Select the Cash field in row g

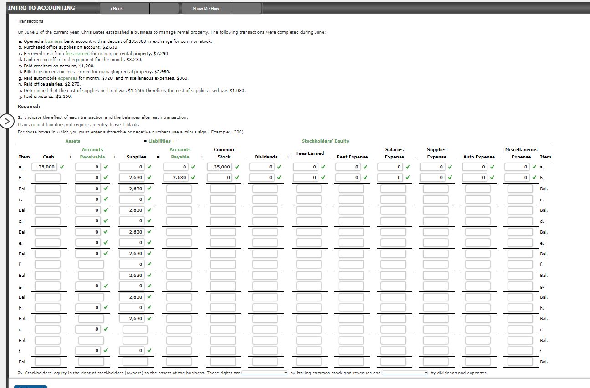point(47,286)
